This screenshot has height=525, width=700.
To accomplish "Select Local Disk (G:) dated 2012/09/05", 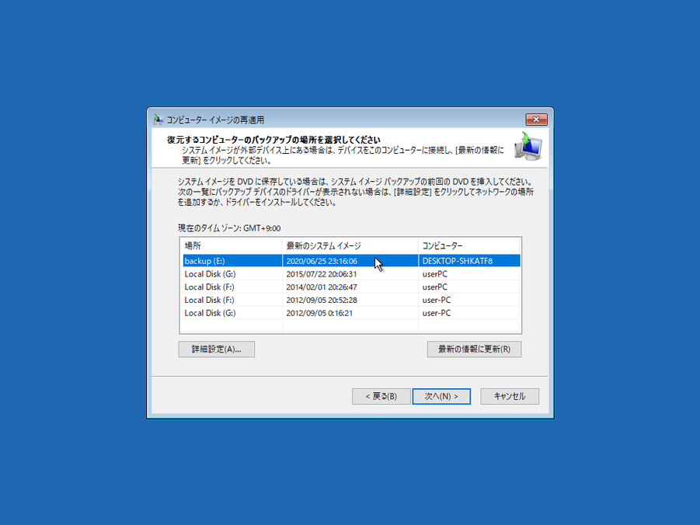I will coord(351,312).
